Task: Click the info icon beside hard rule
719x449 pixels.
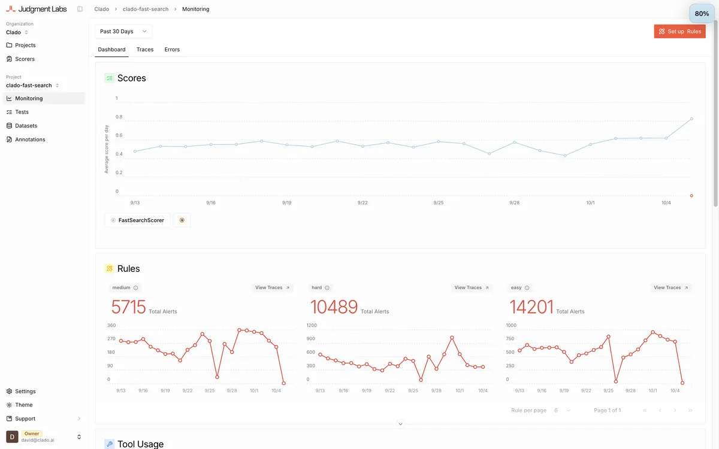Action: (327, 288)
